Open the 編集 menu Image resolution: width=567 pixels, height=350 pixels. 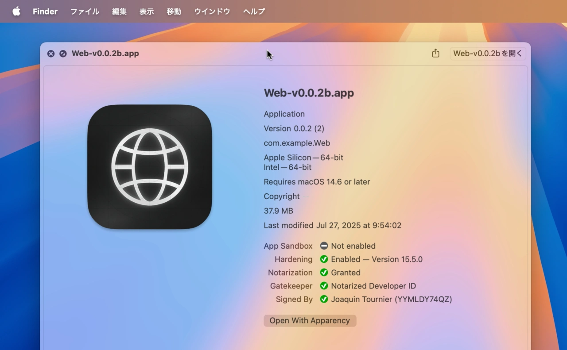point(119,12)
